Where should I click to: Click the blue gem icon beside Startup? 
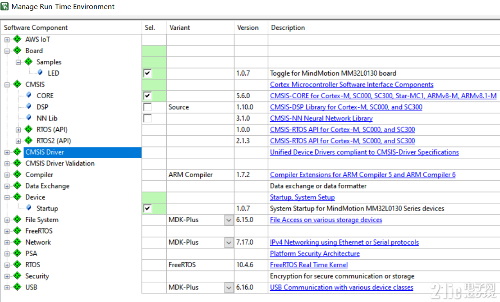(29, 208)
